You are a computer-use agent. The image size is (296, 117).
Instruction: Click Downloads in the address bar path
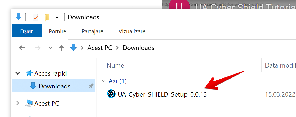click(138, 48)
